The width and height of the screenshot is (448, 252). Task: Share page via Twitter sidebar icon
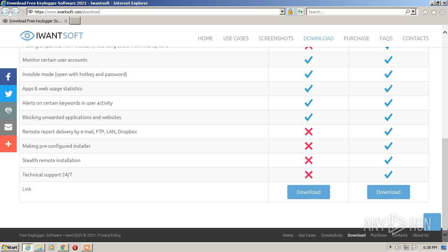click(x=8, y=93)
